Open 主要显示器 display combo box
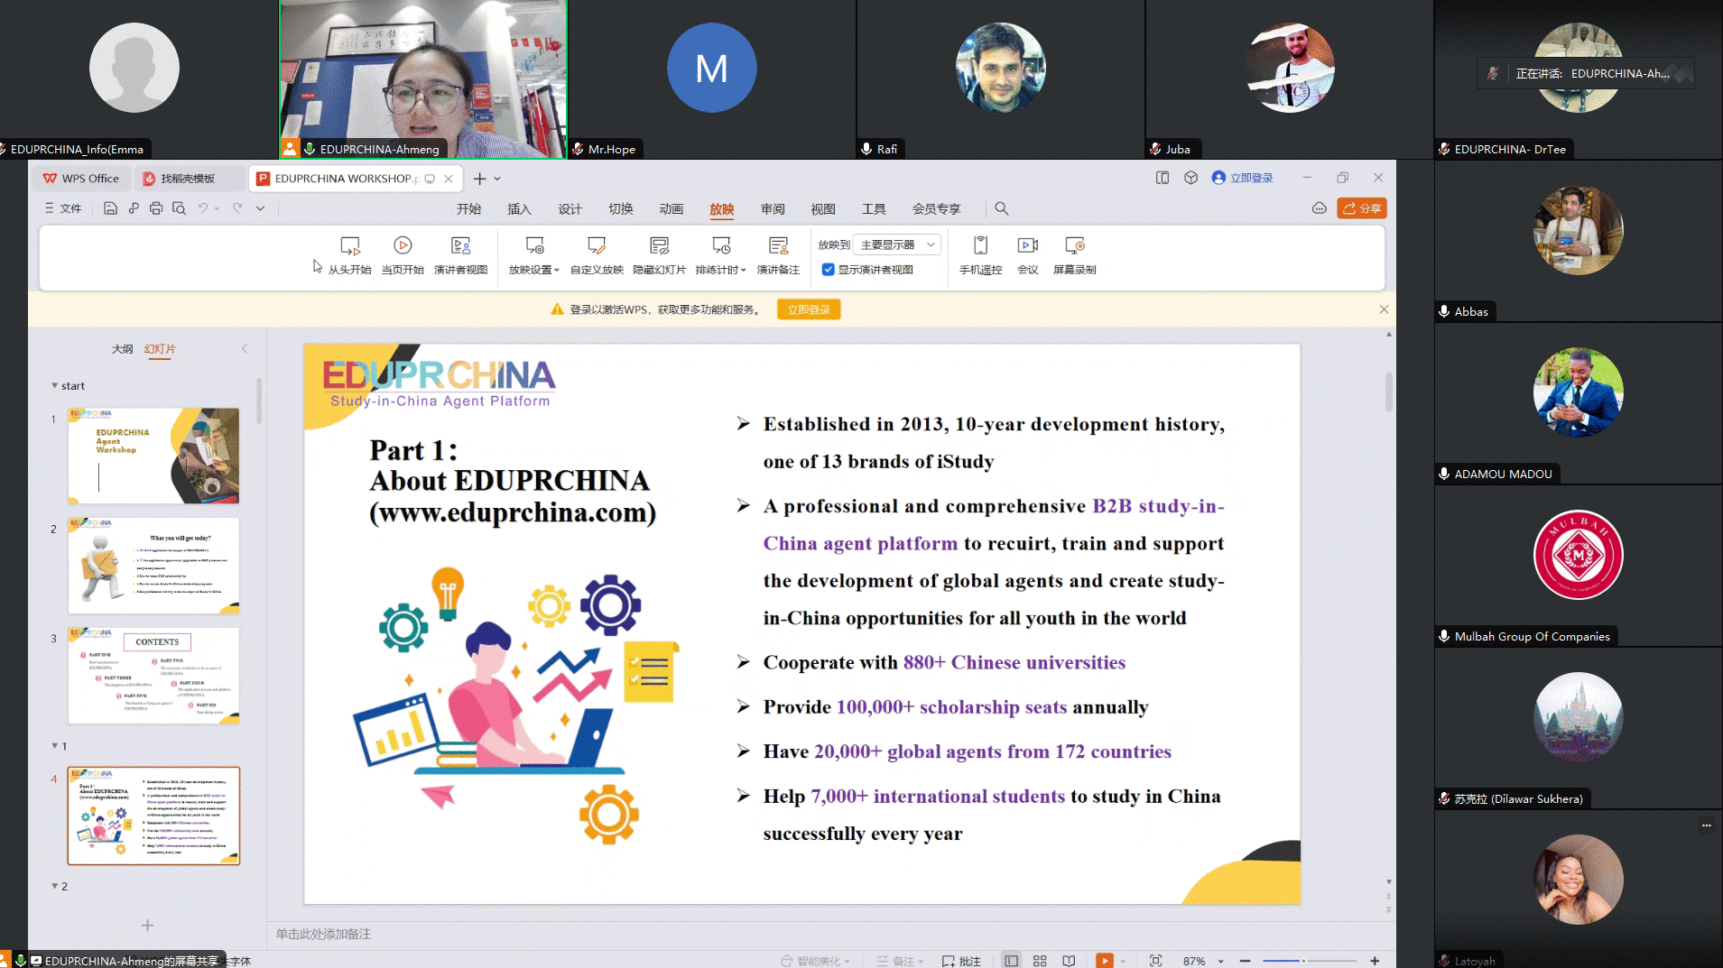 point(898,244)
